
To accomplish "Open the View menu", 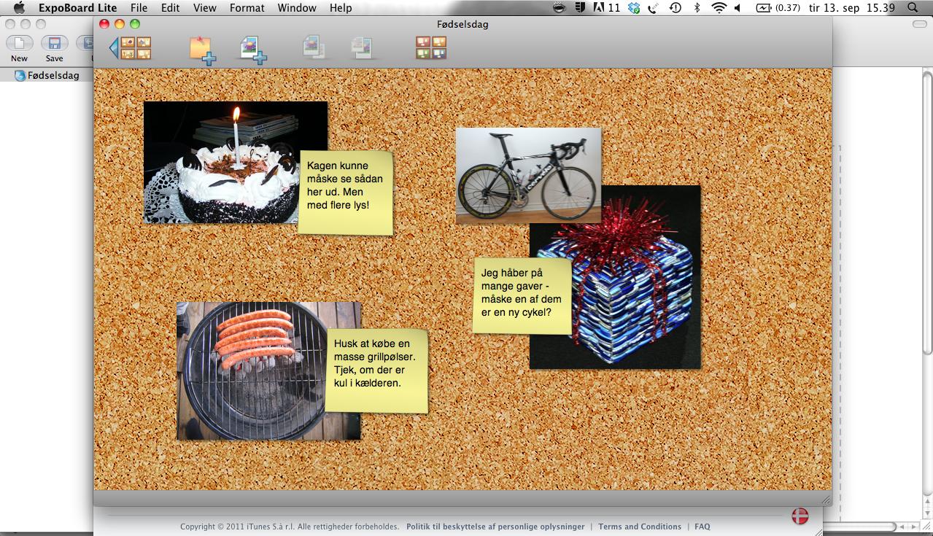I will pyautogui.click(x=204, y=8).
